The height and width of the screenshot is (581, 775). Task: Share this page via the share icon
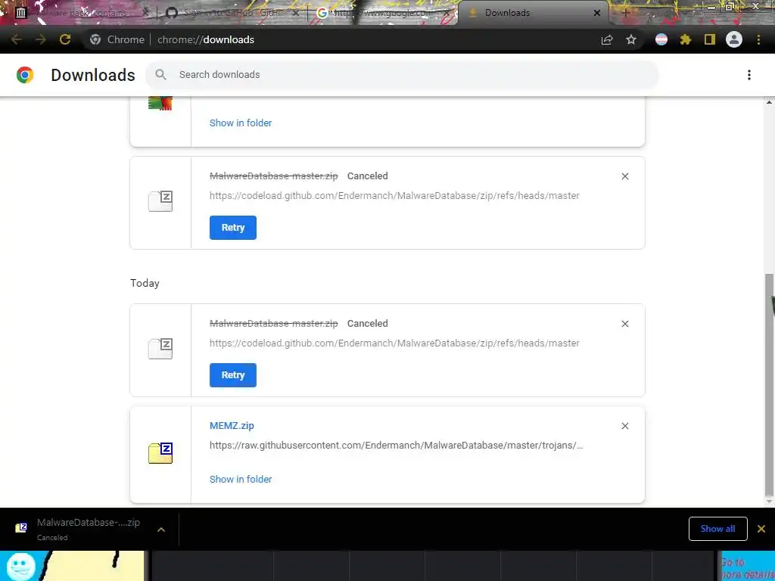(x=607, y=39)
